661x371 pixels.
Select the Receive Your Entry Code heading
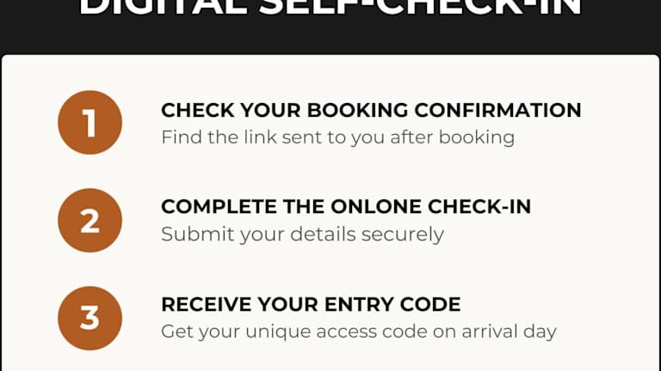coord(311,304)
